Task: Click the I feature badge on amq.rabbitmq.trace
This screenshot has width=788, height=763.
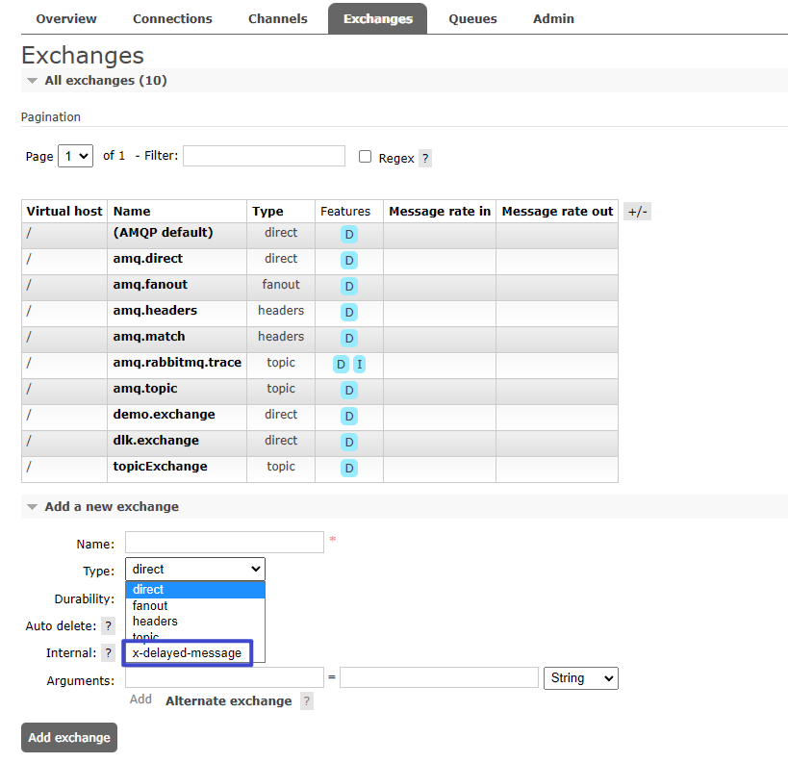Action: (x=359, y=364)
